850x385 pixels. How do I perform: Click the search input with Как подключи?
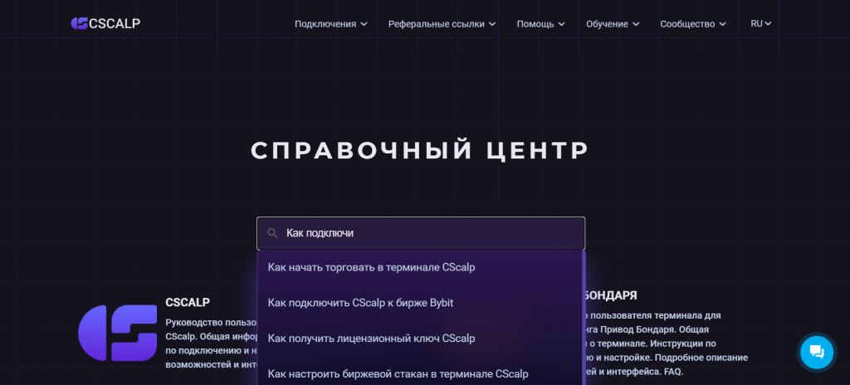[x=421, y=233]
